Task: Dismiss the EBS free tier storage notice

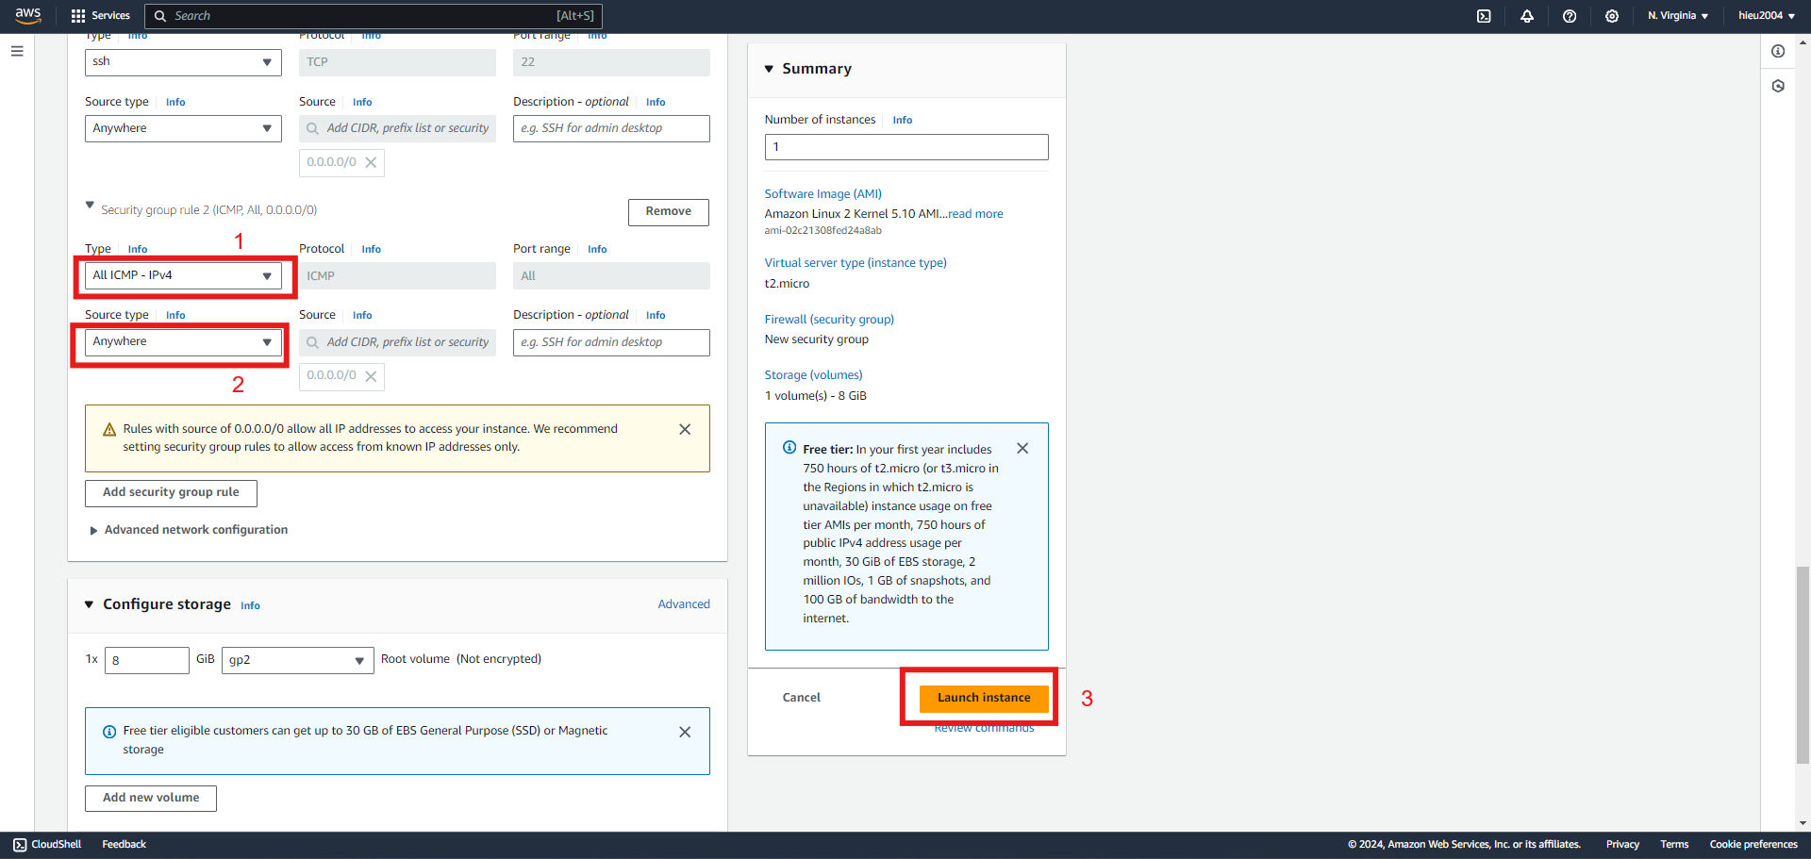Action: coord(685,732)
